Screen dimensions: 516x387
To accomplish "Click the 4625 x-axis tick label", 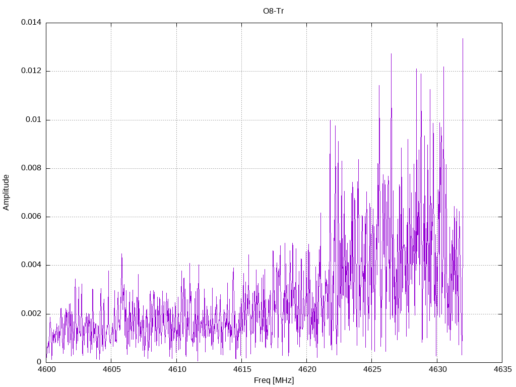I will pyautogui.click(x=372, y=369).
